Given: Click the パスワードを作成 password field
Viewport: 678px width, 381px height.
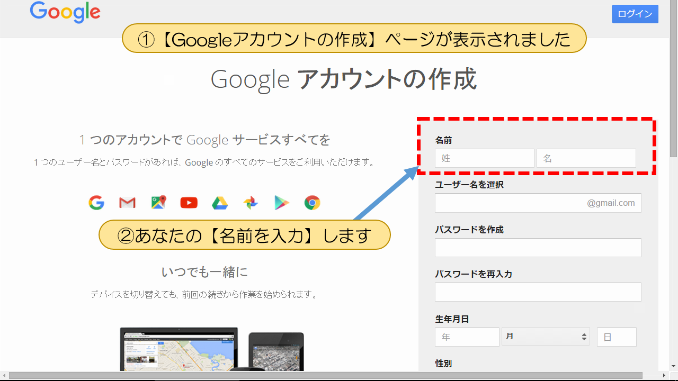Looking at the screenshot, I should [x=538, y=248].
